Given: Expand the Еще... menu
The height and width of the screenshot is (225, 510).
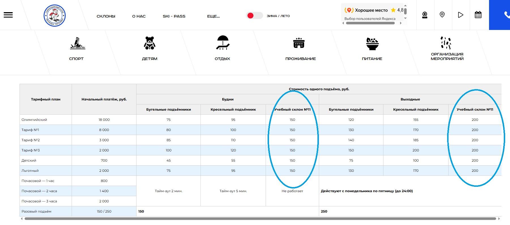Looking at the screenshot, I should pos(213,16).
